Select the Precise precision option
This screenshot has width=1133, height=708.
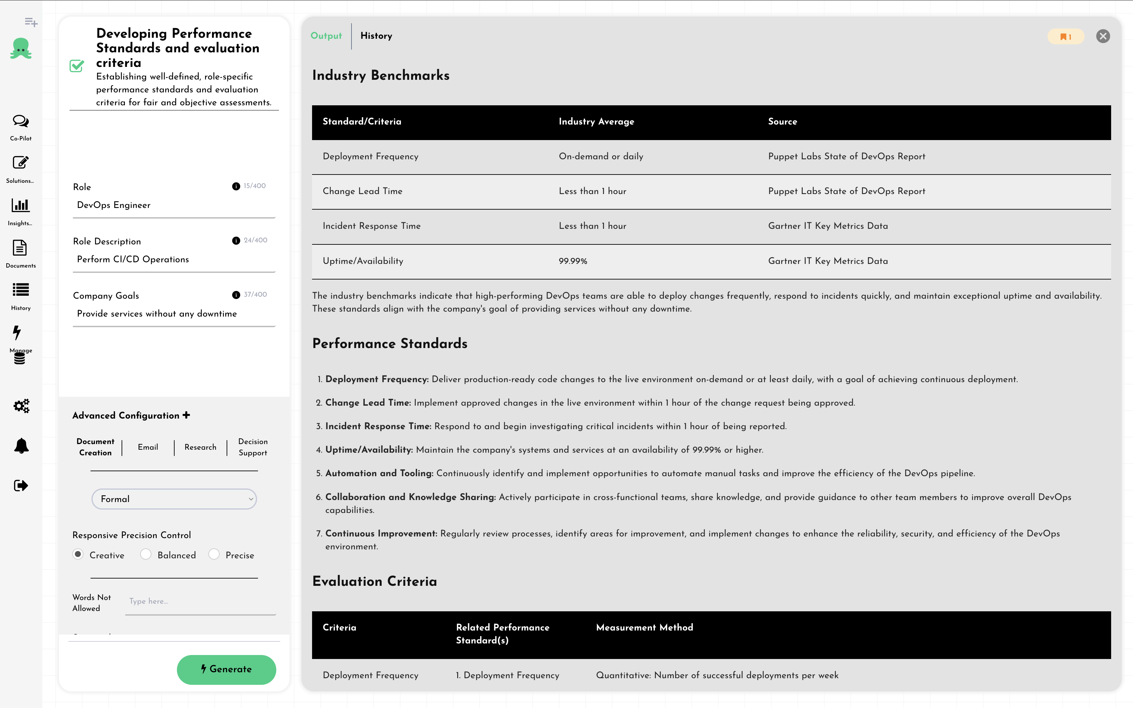pos(214,554)
